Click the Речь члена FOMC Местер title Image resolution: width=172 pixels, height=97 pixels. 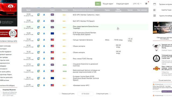[83, 59]
